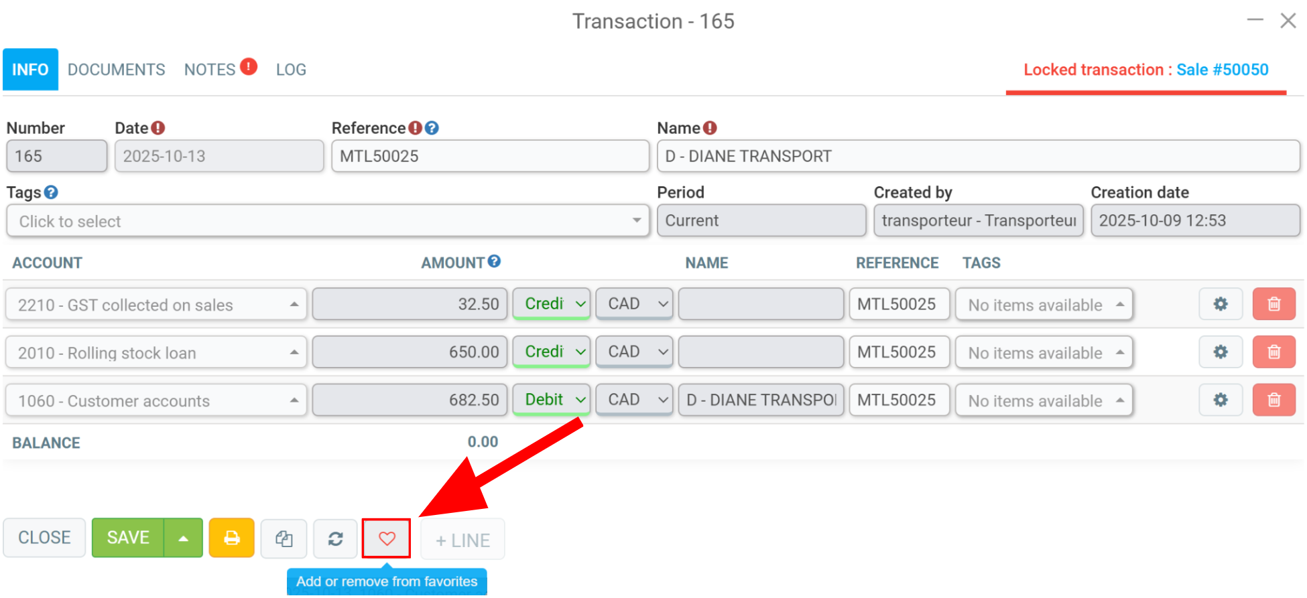Open gear settings for Customer accounts line
This screenshot has width=1307, height=598.
tap(1221, 400)
